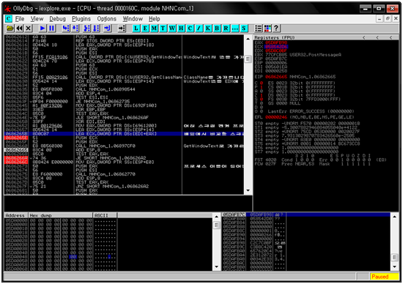Open Call stack with K button
The height and width of the screenshot is (284, 403).
[x=208, y=29]
